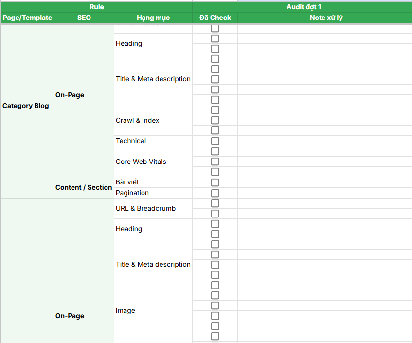Click the Note xử lý cell beside Technical

[324, 141]
